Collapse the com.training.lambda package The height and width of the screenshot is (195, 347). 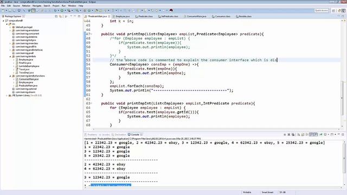pyautogui.click(x=10, y=56)
